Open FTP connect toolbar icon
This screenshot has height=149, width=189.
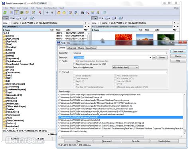click(x=71, y=13)
